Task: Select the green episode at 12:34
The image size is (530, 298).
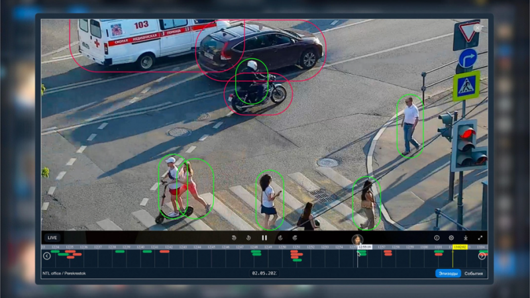Action: [55, 252]
